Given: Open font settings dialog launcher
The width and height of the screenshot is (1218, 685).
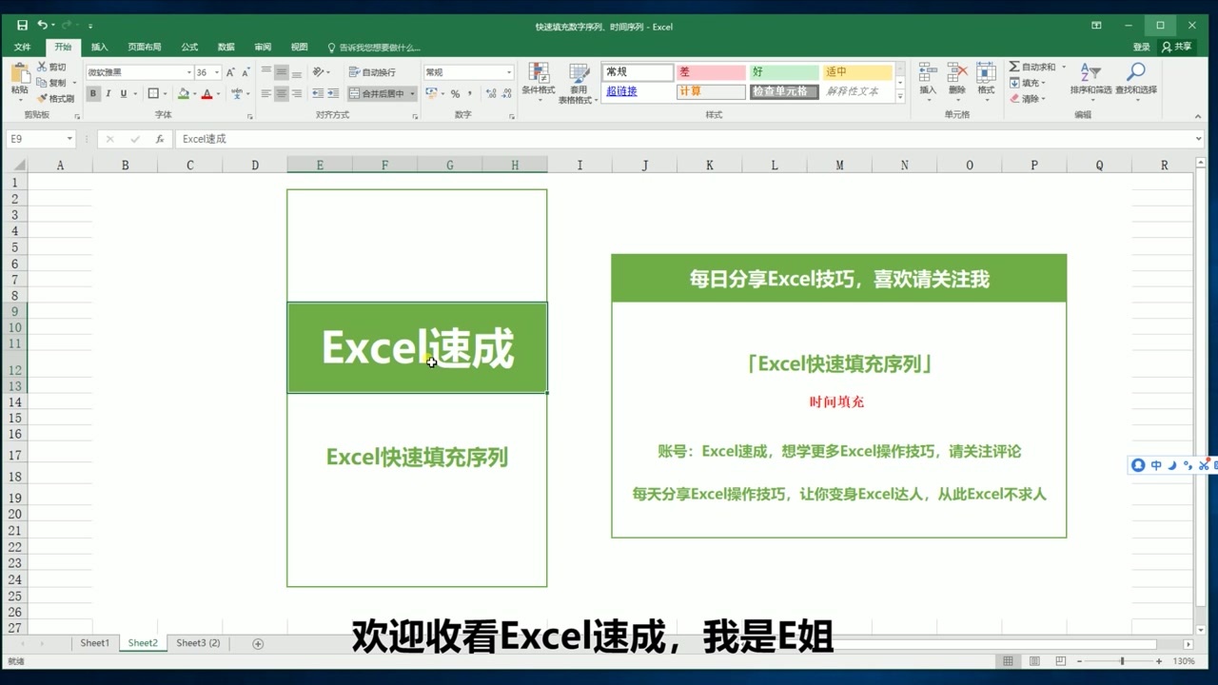Looking at the screenshot, I should [250, 116].
